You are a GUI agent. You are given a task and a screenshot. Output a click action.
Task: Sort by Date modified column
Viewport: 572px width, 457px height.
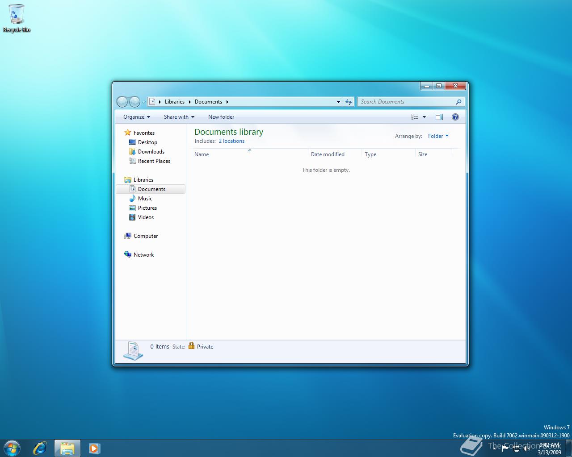(335, 154)
